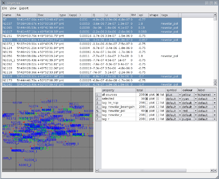Click the source table's scroll-up arrow
This screenshot has width=219, height=179.
point(215,14)
